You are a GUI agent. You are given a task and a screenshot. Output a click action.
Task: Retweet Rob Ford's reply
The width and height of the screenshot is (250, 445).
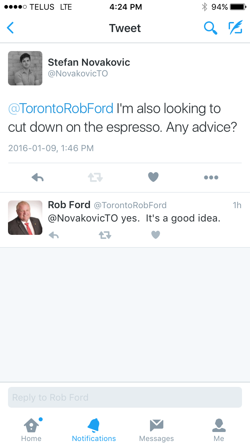click(105, 235)
